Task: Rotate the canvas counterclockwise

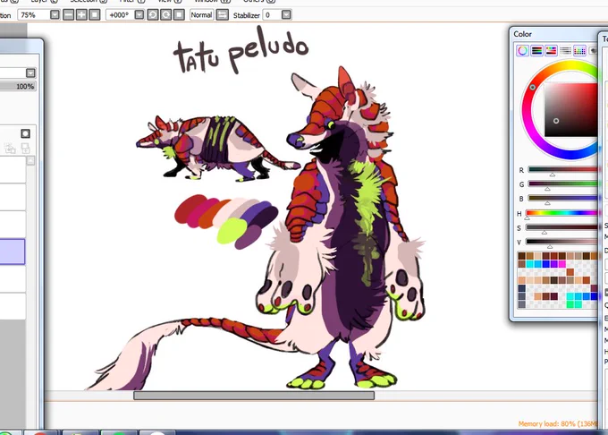Action: [153, 15]
